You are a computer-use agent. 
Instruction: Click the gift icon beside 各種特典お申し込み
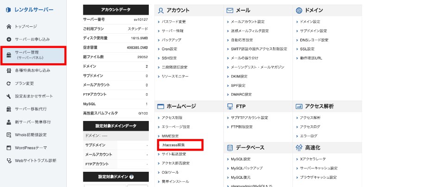coord(9,70)
